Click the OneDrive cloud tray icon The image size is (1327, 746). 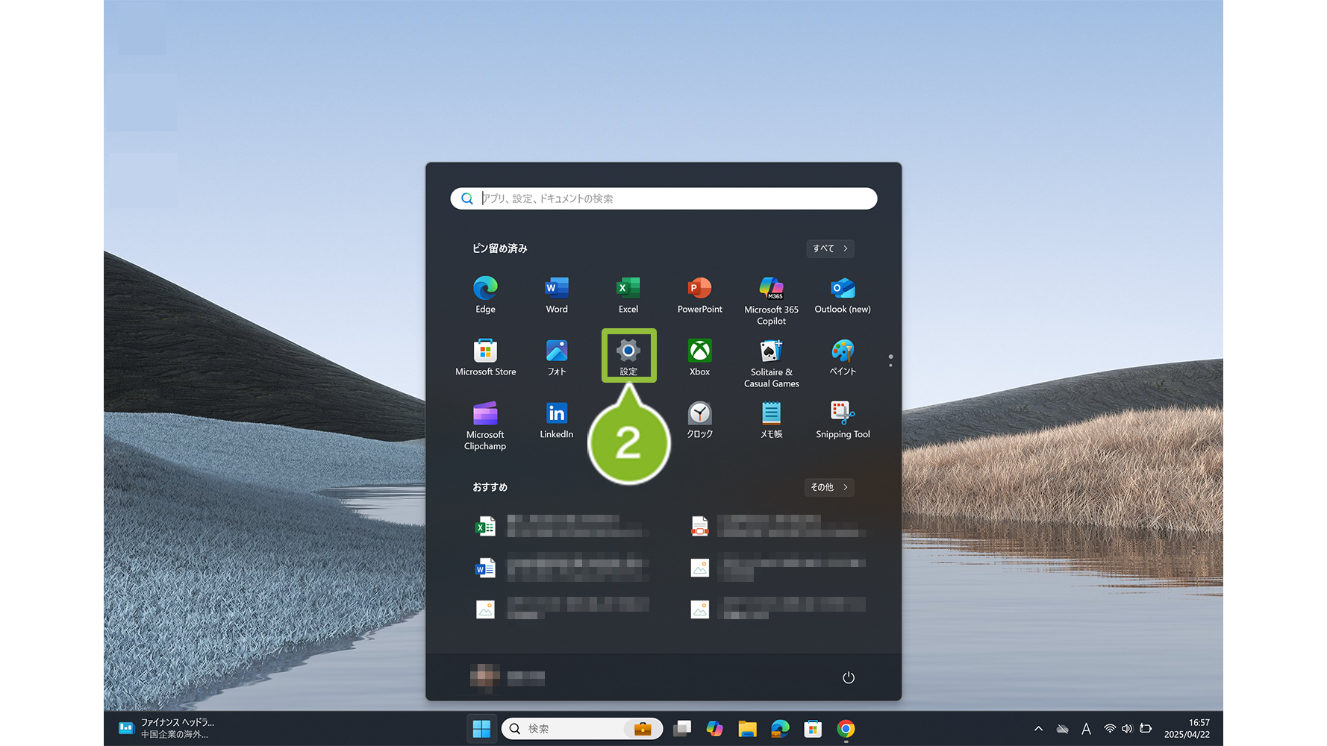1062,729
